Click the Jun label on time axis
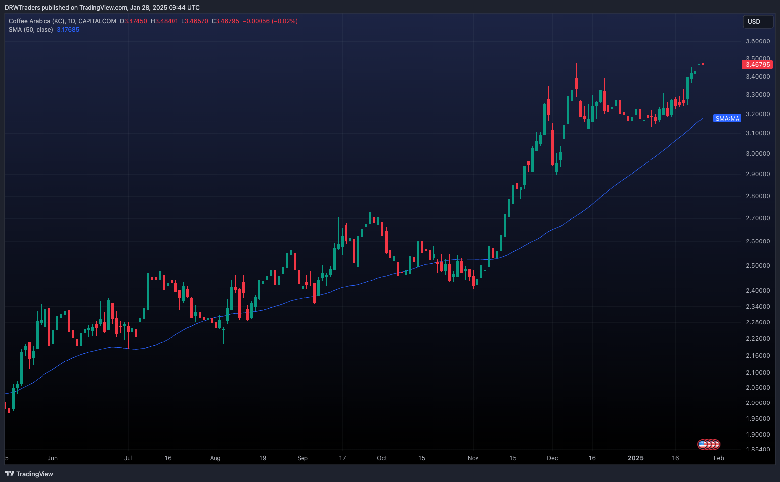Viewport: 780px width, 482px height. 53,458
